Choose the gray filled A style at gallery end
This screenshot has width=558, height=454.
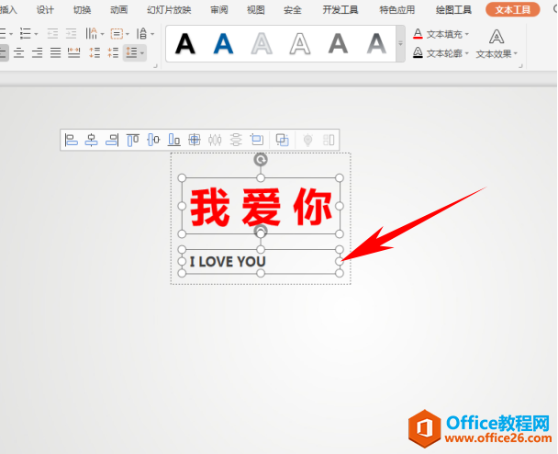pyautogui.click(x=376, y=42)
